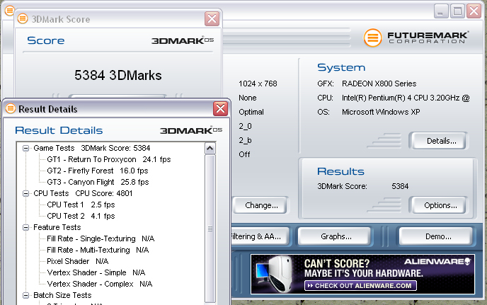Screen dimensions: 487x305
Task: Open the Graphs button
Action: pyautogui.click(x=335, y=236)
